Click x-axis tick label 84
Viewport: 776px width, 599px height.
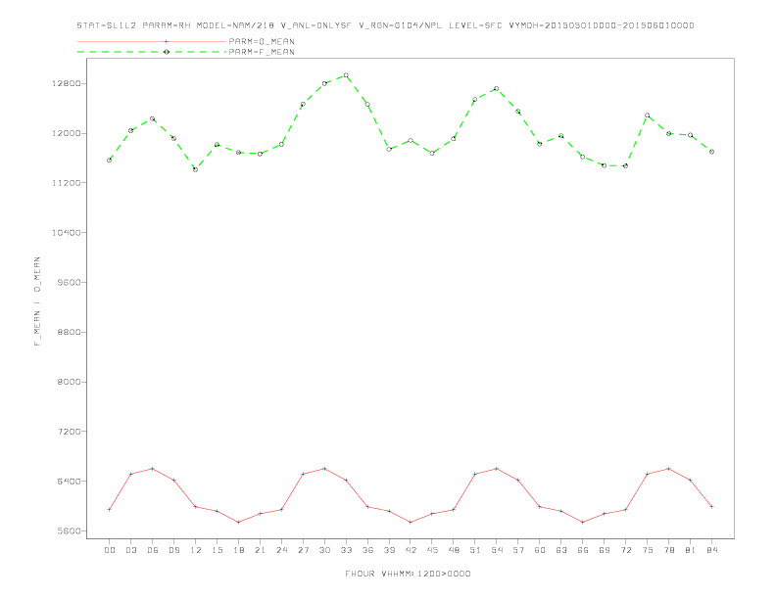click(x=711, y=550)
